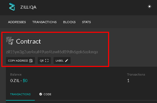Click the verified checkmark icon beside Code
The height and width of the screenshot is (103, 157).
(x=41, y=94)
